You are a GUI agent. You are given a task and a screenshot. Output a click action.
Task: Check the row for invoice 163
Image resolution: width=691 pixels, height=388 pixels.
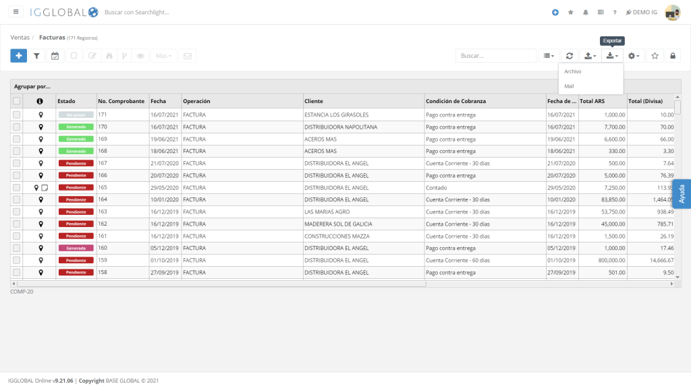click(16, 212)
